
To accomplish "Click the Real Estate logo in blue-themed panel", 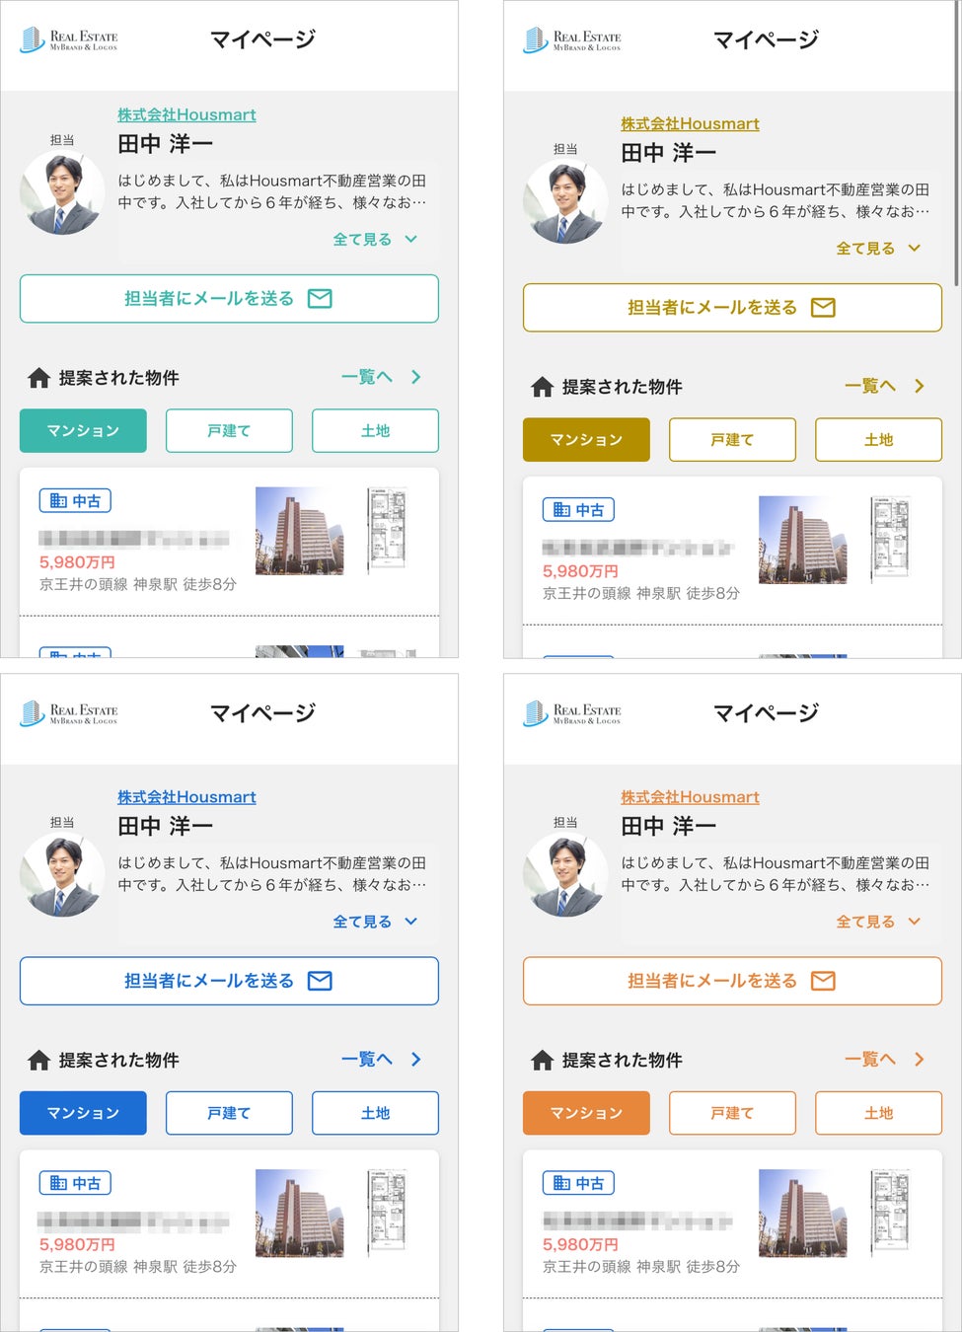I will pos(69,712).
